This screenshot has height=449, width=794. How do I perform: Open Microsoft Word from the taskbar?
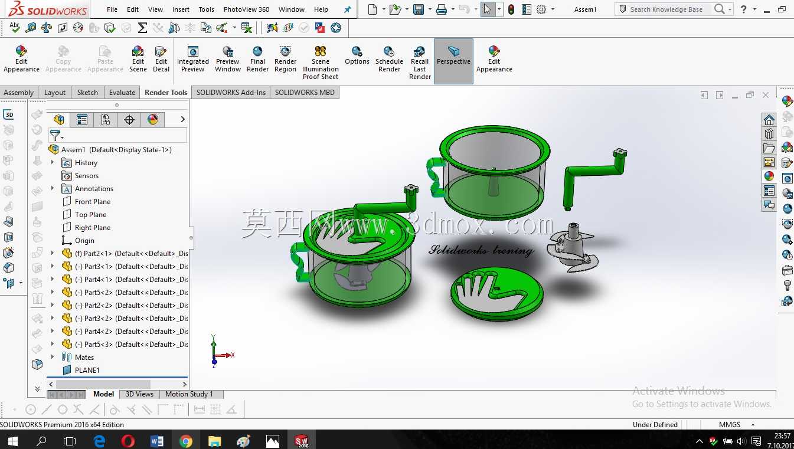pos(157,440)
